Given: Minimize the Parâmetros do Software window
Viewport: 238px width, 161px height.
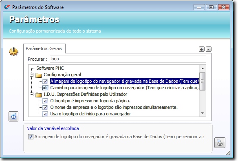Looking at the screenshot, I should pos(199,7).
